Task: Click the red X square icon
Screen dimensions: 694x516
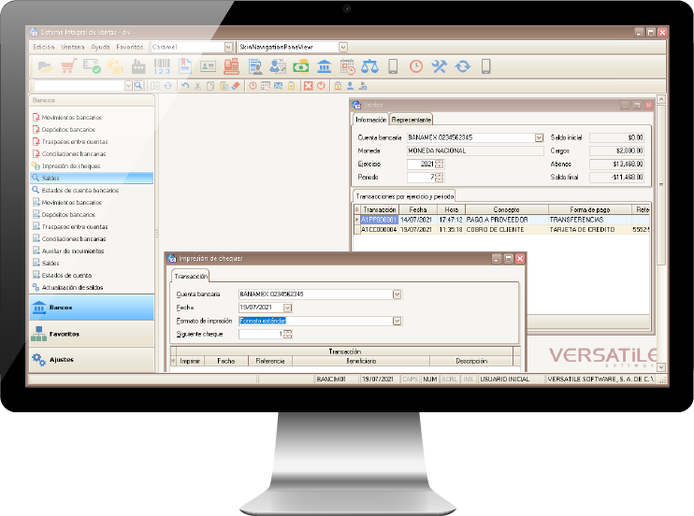Action: 309,85
